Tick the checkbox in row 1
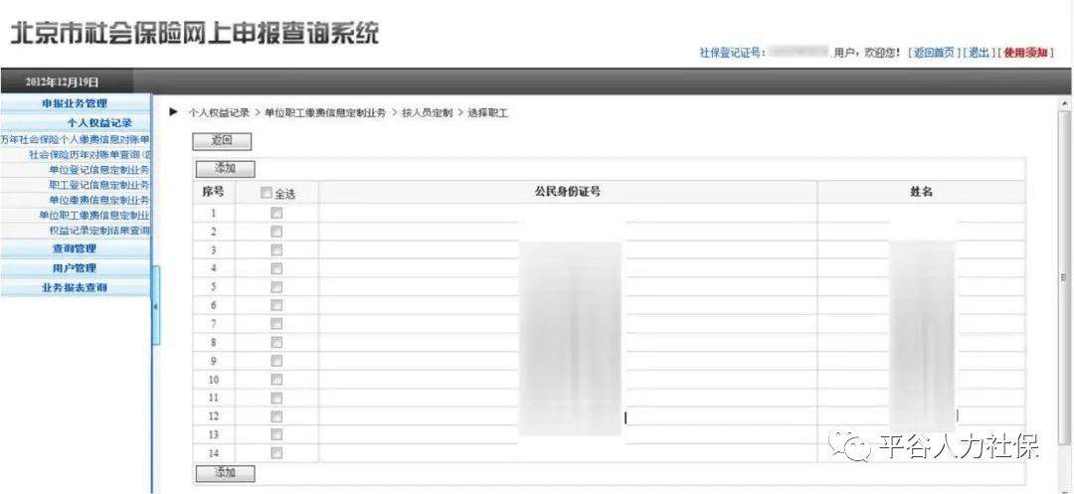The height and width of the screenshot is (494, 1074). (276, 213)
